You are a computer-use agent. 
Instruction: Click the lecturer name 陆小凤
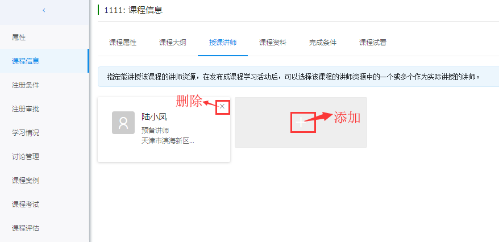(x=155, y=117)
